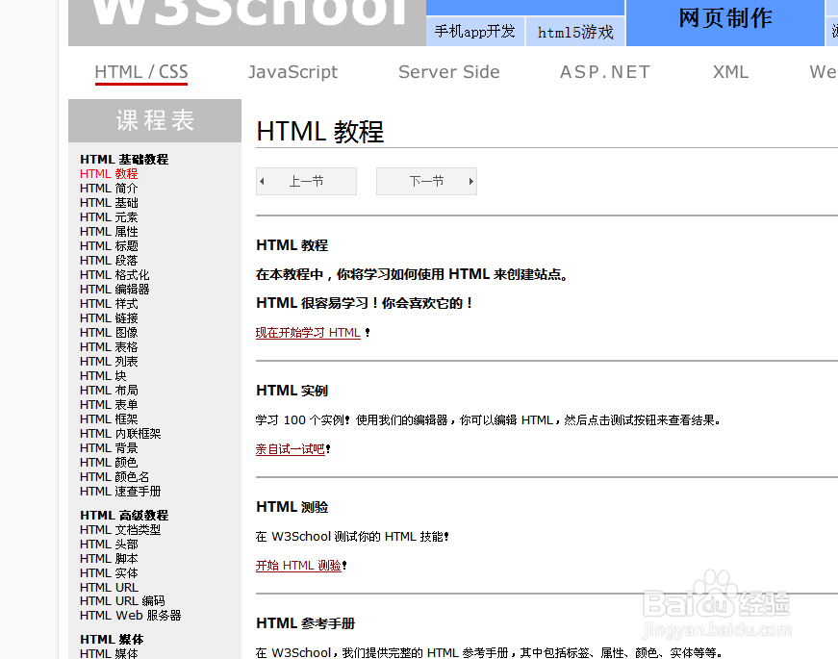Open the XML section
The height and width of the screenshot is (659, 838).
pos(730,72)
